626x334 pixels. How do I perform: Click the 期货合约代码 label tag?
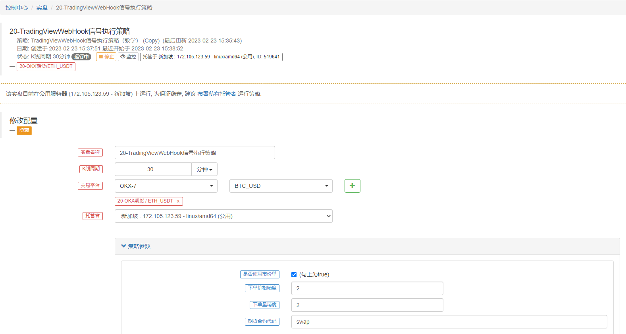(x=262, y=322)
